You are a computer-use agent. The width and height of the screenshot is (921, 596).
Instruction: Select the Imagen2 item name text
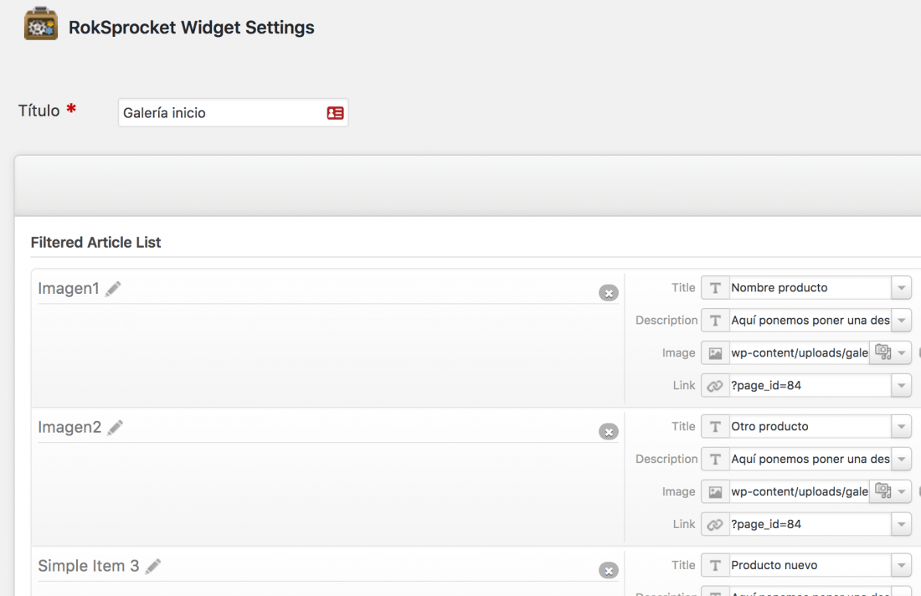click(69, 427)
